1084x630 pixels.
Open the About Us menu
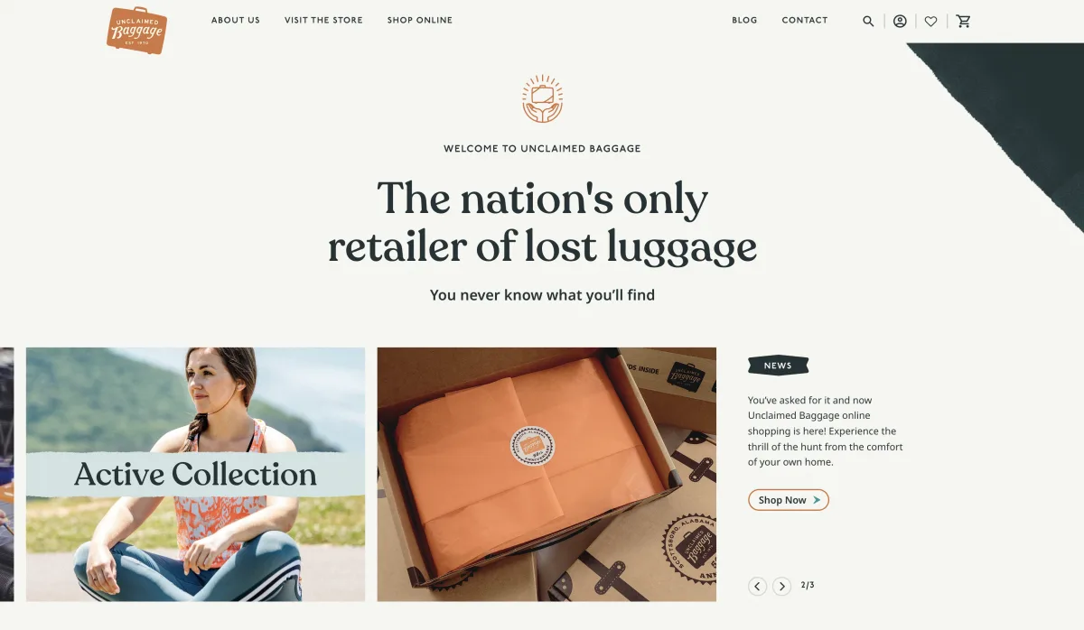click(236, 20)
